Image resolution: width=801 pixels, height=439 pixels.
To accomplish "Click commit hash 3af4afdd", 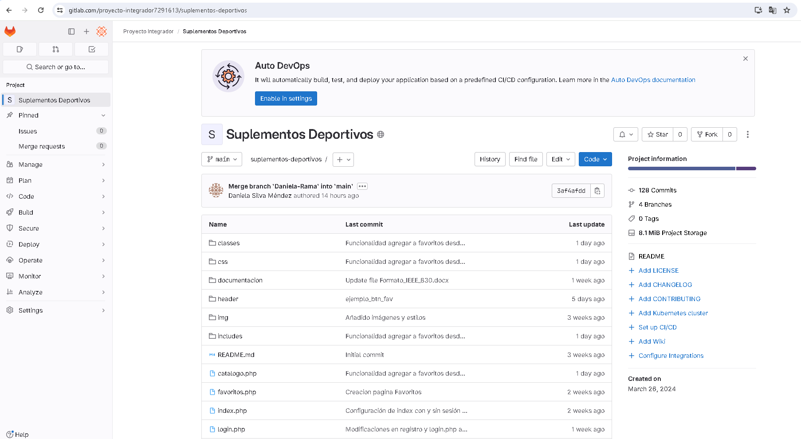I will coord(571,191).
